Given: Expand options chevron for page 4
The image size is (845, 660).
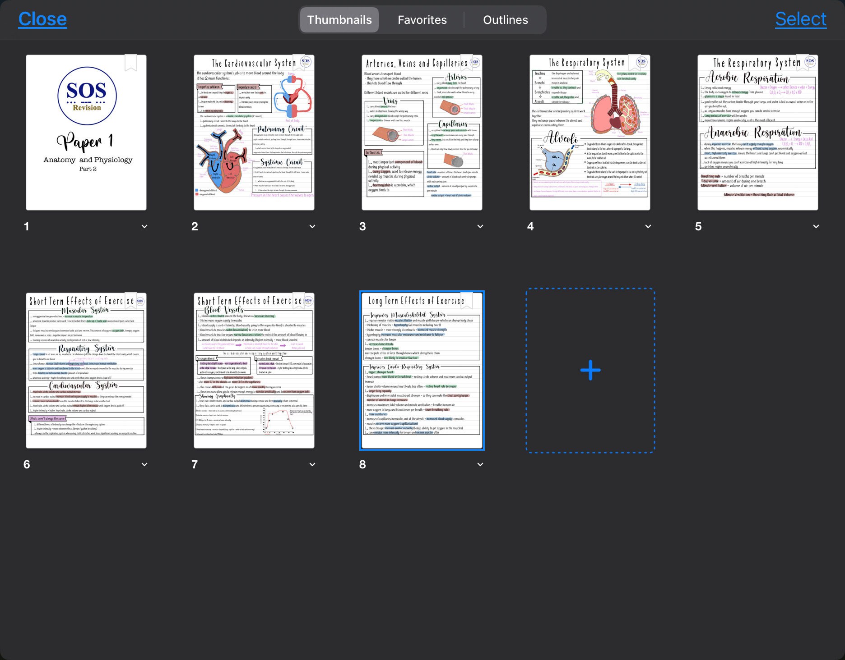Looking at the screenshot, I should point(648,226).
